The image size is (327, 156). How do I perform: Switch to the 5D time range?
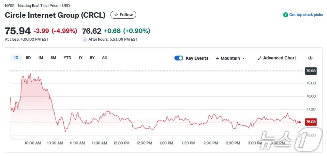28,58
